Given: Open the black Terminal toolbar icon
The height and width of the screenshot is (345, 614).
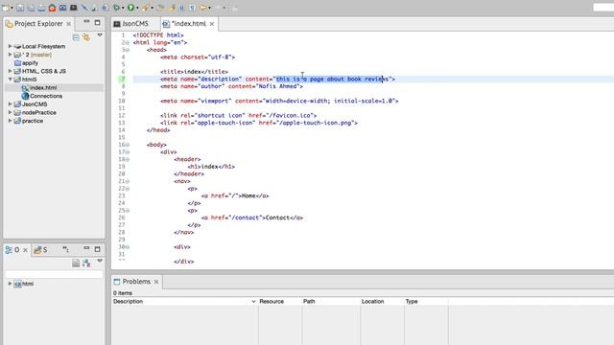Looking at the screenshot, I should pyautogui.click(x=73, y=8).
